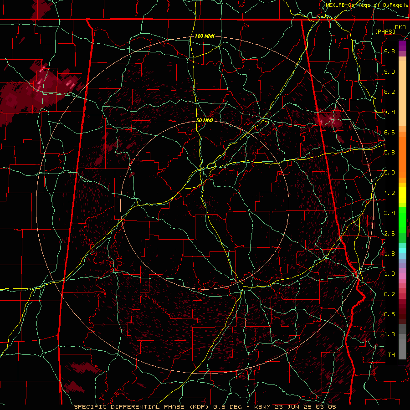Click the 9.8 value on the color scale
Image resolution: width=410 pixels, height=410 pixels.
coord(389,51)
